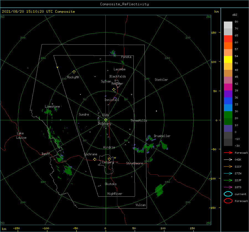Click the Drumheller city label
The height and width of the screenshot is (232, 249).
tap(162, 136)
